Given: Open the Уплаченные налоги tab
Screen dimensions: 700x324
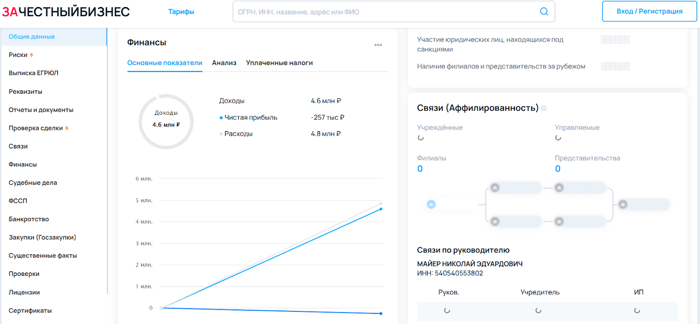Looking at the screenshot, I should point(279,63).
